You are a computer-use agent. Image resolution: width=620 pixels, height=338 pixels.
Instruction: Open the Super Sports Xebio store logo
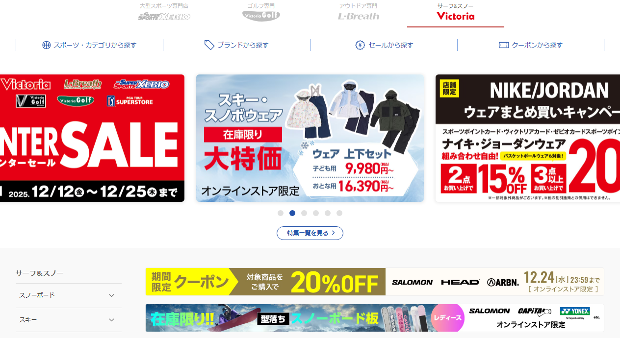click(x=164, y=16)
